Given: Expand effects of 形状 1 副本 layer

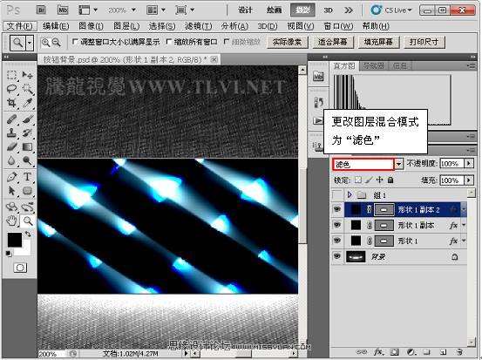Looking at the screenshot, I should point(464,226).
